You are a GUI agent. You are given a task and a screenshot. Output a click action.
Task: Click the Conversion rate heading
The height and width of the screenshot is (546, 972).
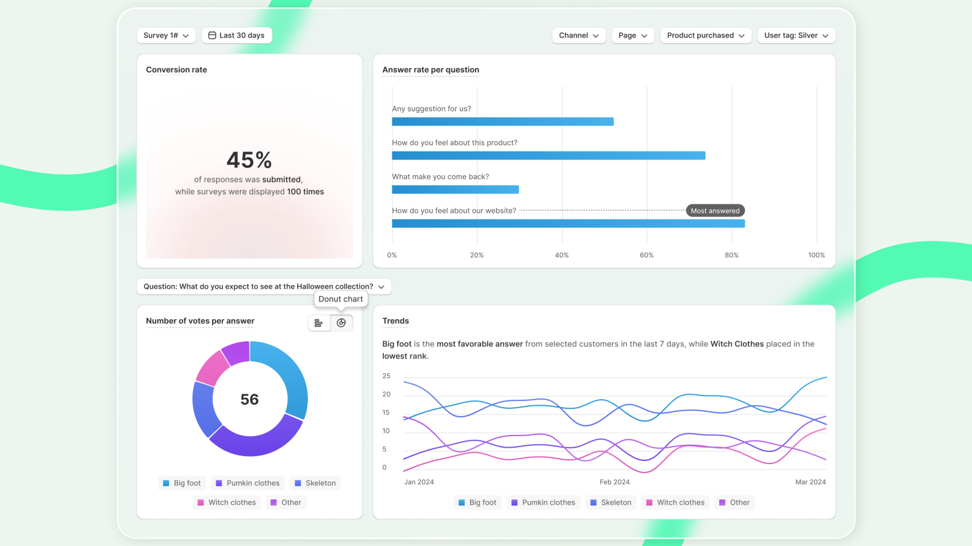pyautogui.click(x=176, y=70)
